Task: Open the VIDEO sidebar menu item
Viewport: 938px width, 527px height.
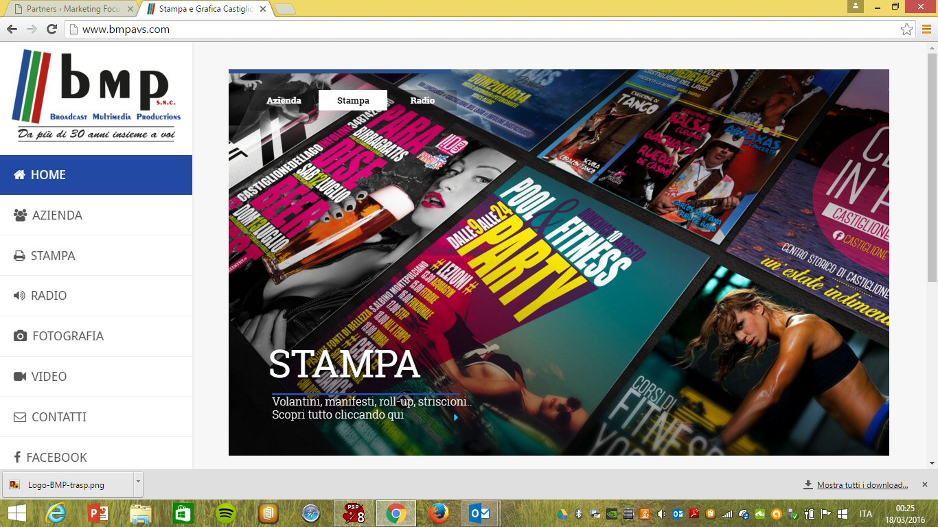Action: tap(96, 377)
